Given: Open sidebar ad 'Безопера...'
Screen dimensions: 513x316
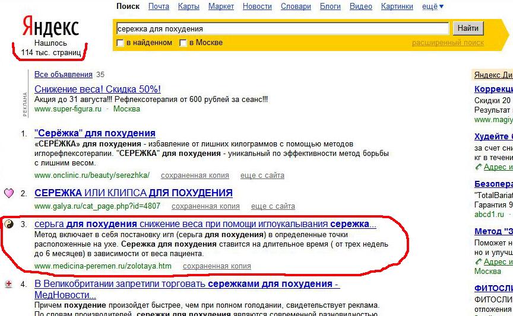Looking at the screenshot, I should pyautogui.click(x=493, y=184).
